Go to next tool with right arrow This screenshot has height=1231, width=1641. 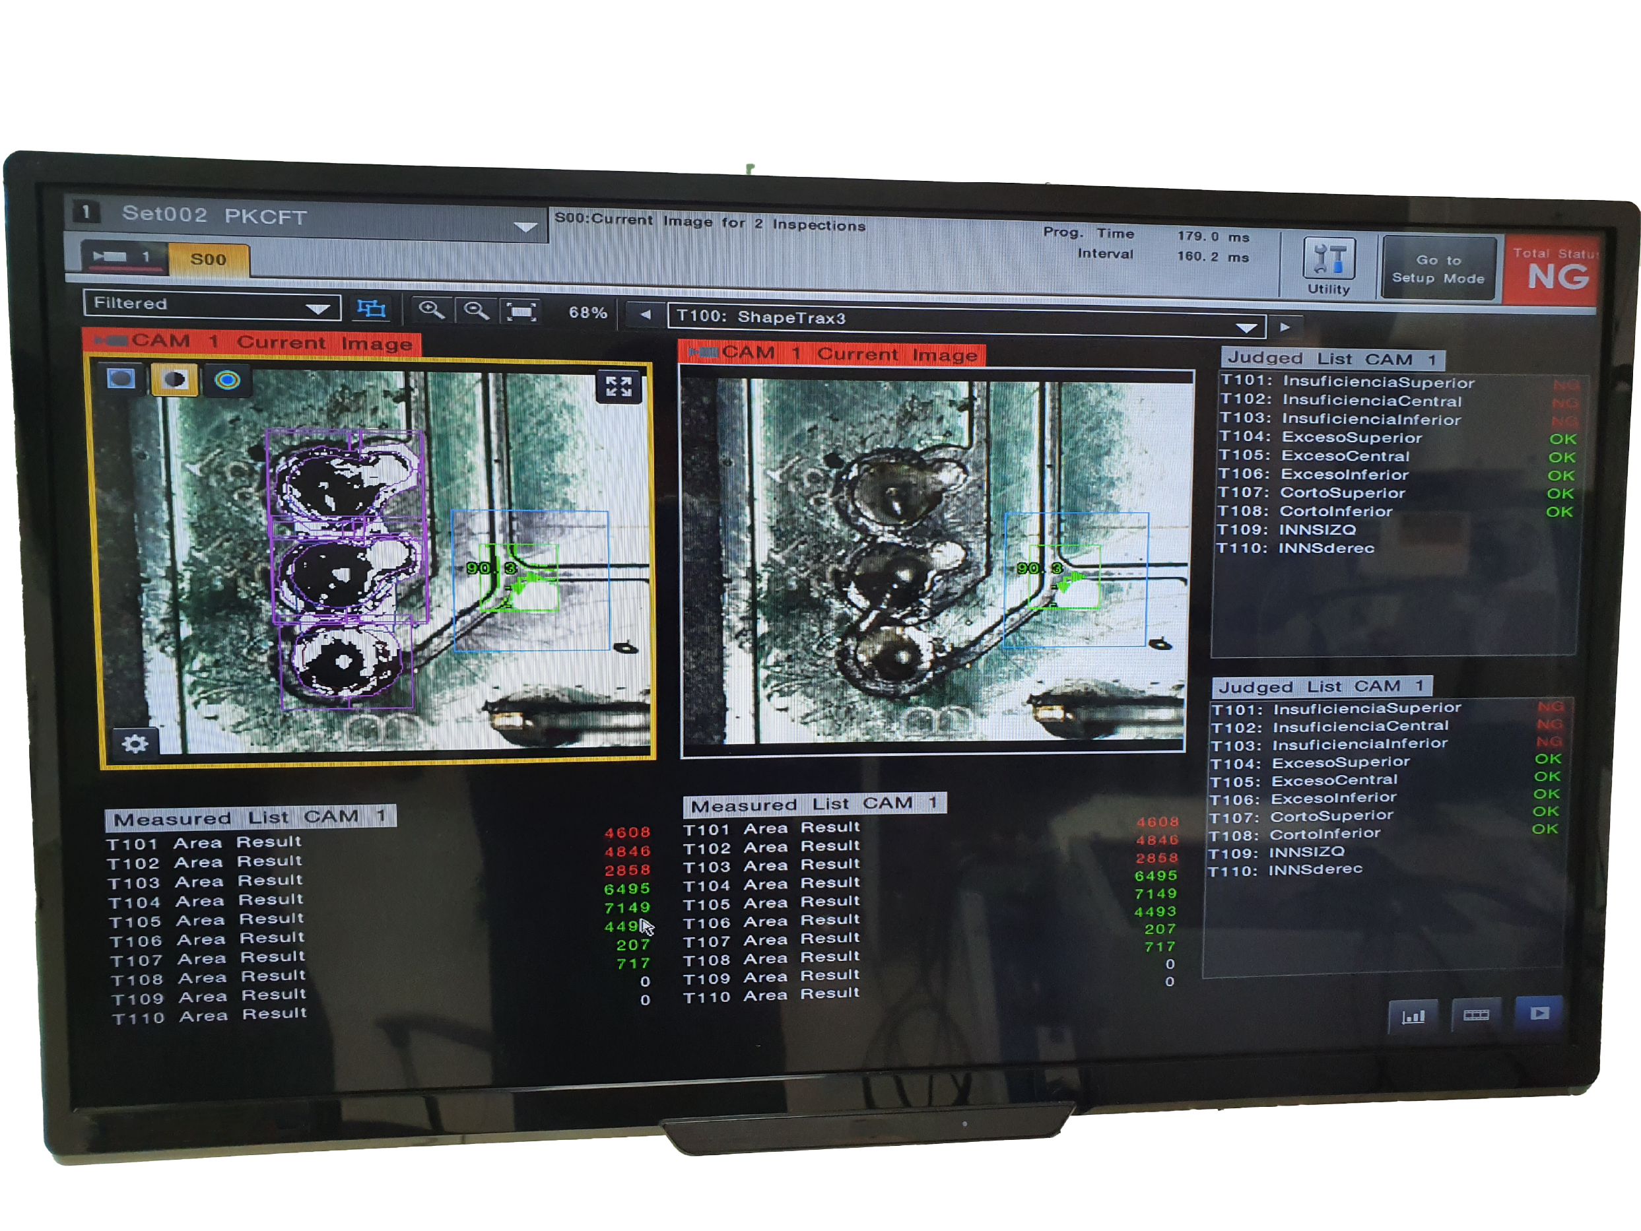pyautogui.click(x=1285, y=327)
